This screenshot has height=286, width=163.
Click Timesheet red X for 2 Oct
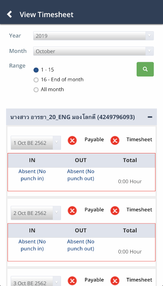pyautogui.click(x=115, y=211)
